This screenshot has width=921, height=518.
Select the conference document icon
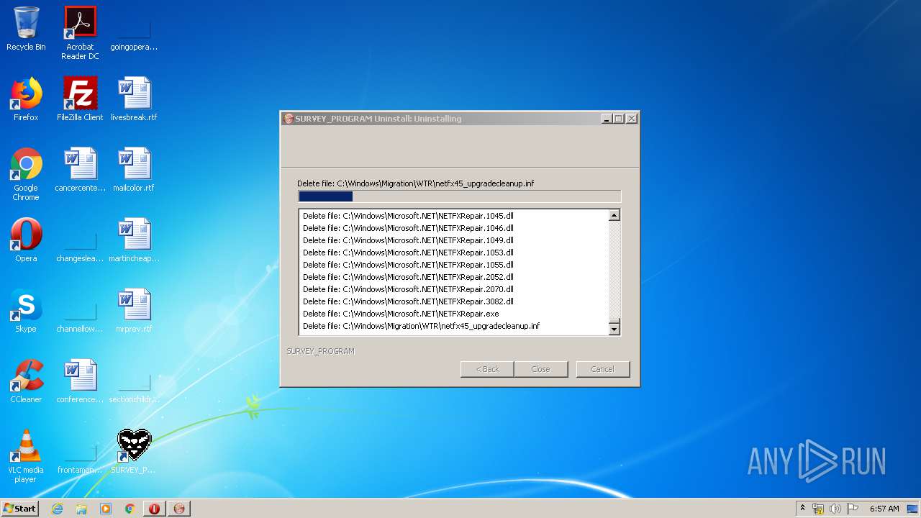(x=80, y=381)
